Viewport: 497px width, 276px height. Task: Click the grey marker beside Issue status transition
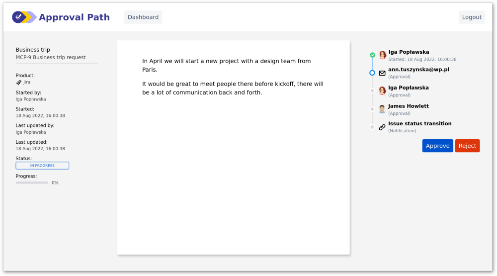click(372, 127)
